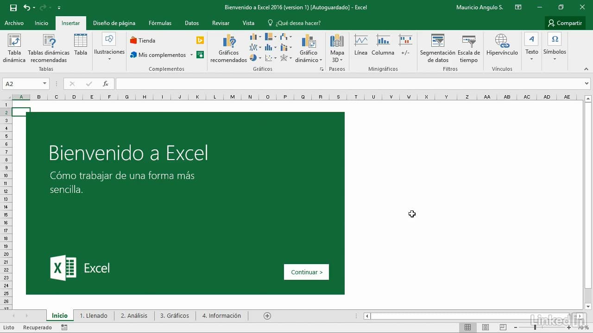
Task: Collapse the ribbon with the chevron
Action: pos(586,69)
